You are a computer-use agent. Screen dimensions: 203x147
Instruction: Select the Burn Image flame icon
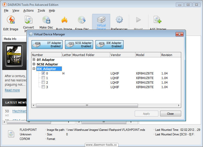click(64, 20)
